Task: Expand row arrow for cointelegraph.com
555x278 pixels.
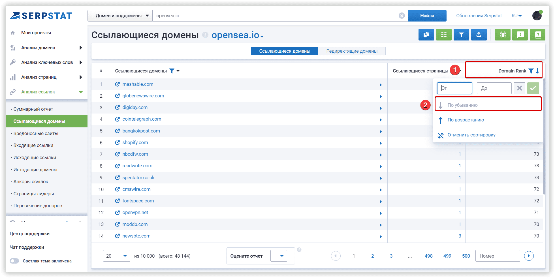Action: point(381,120)
